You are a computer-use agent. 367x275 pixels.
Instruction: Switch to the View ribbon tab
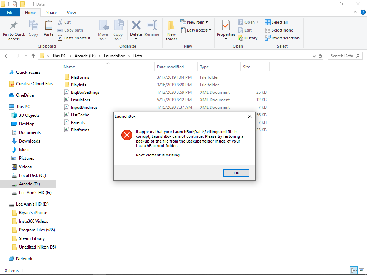pyautogui.click(x=71, y=13)
